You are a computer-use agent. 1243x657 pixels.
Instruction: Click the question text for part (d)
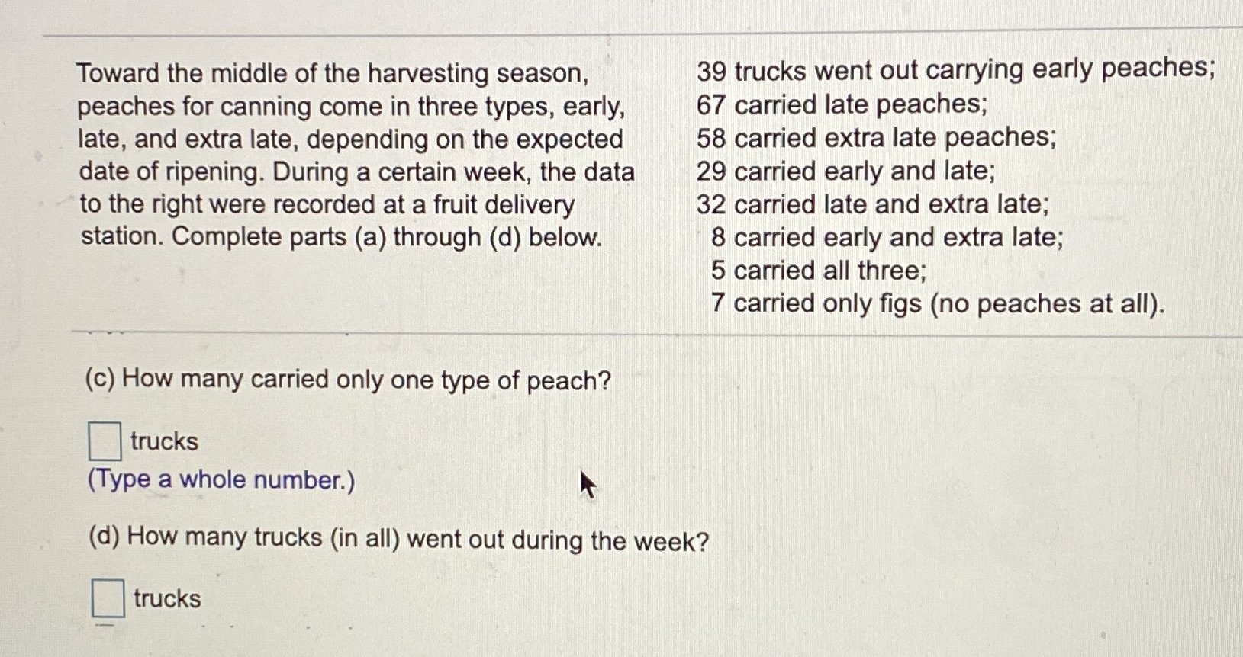coord(397,540)
